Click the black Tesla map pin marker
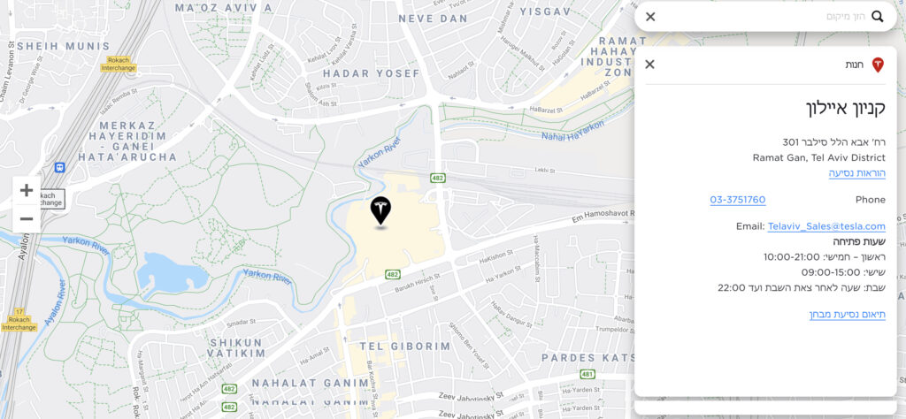Image resolution: width=906 pixels, height=419 pixels. (380, 211)
